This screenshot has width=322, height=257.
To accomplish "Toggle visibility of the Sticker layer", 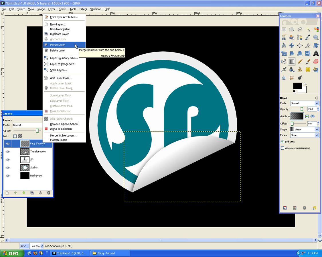I will tap(8, 168).
